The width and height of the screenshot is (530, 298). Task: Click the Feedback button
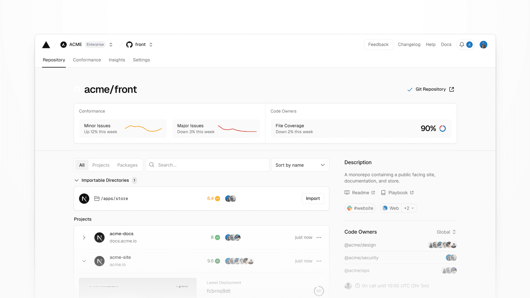pyautogui.click(x=378, y=45)
